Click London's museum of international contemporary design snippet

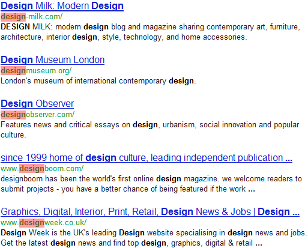pyautogui.click(x=98, y=81)
